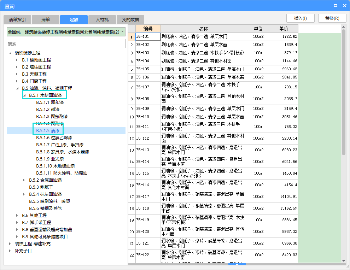Switch to the 清单指引 tab
This screenshot has height=270, width=350.
[17, 20]
